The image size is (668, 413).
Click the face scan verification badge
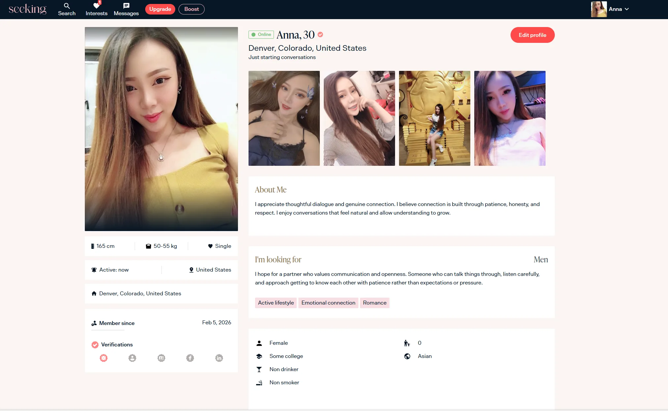[104, 358]
